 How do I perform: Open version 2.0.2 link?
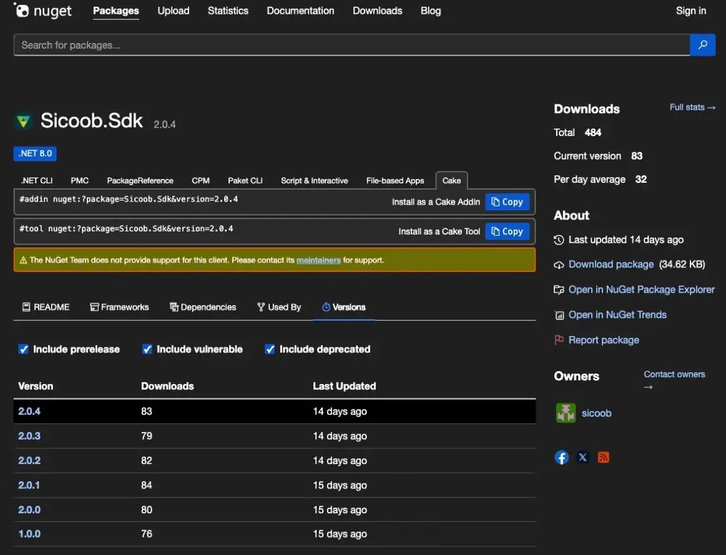[x=29, y=460]
